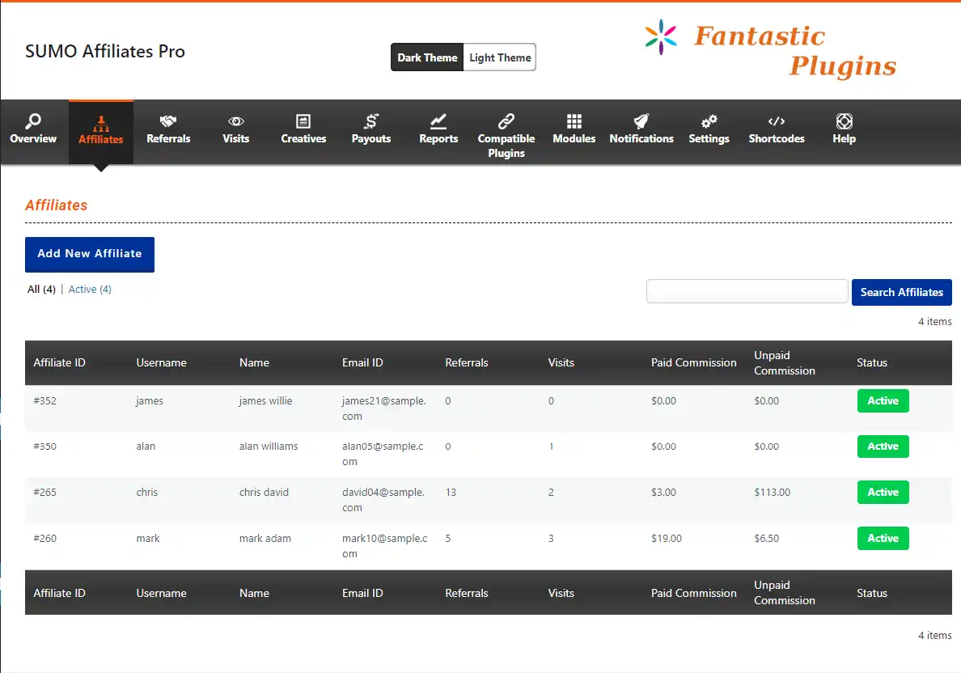Click email mark10@sample.com
The height and width of the screenshot is (673, 961).
384,545
